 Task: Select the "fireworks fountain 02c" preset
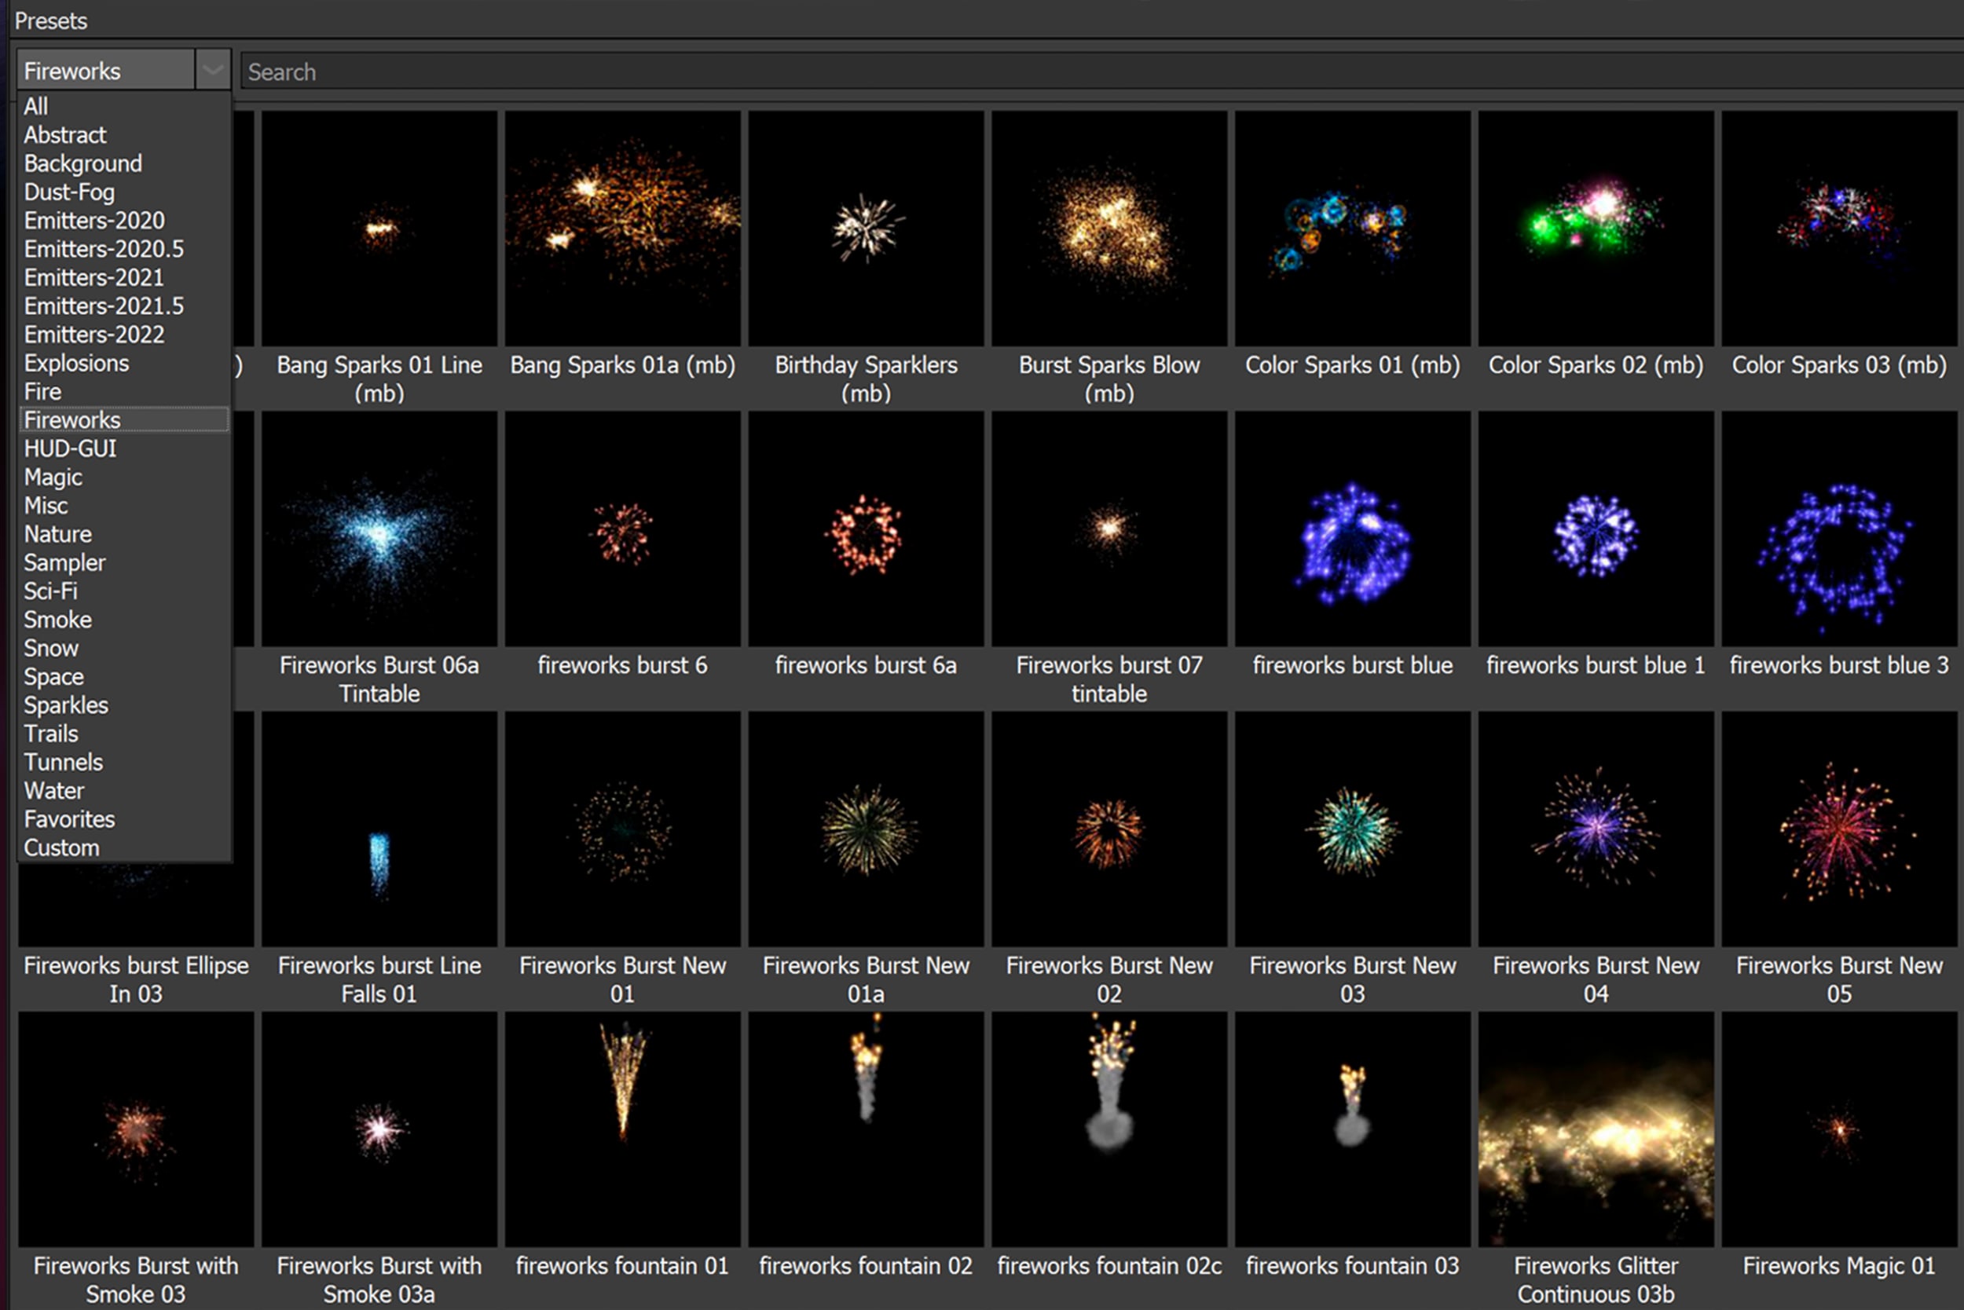pos(1109,1130)
